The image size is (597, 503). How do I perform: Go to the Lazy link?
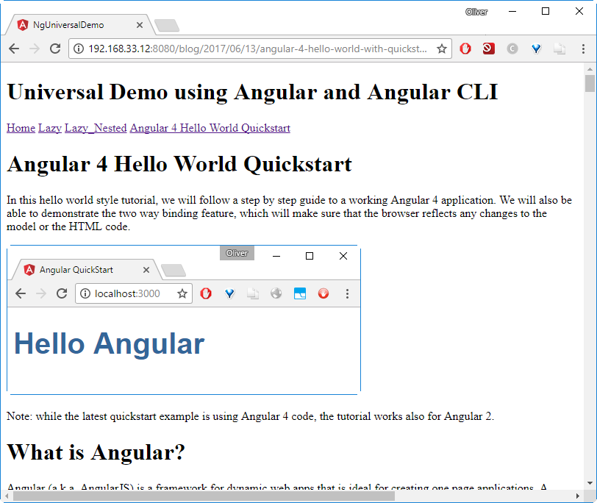[x=50, y=128]
